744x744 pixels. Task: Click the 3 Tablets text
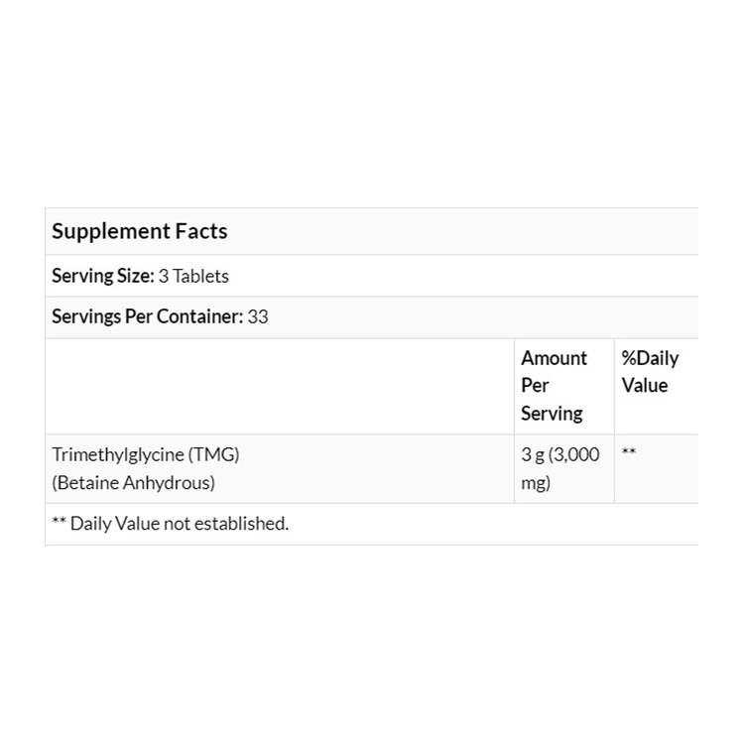click(x=193, y=276)
